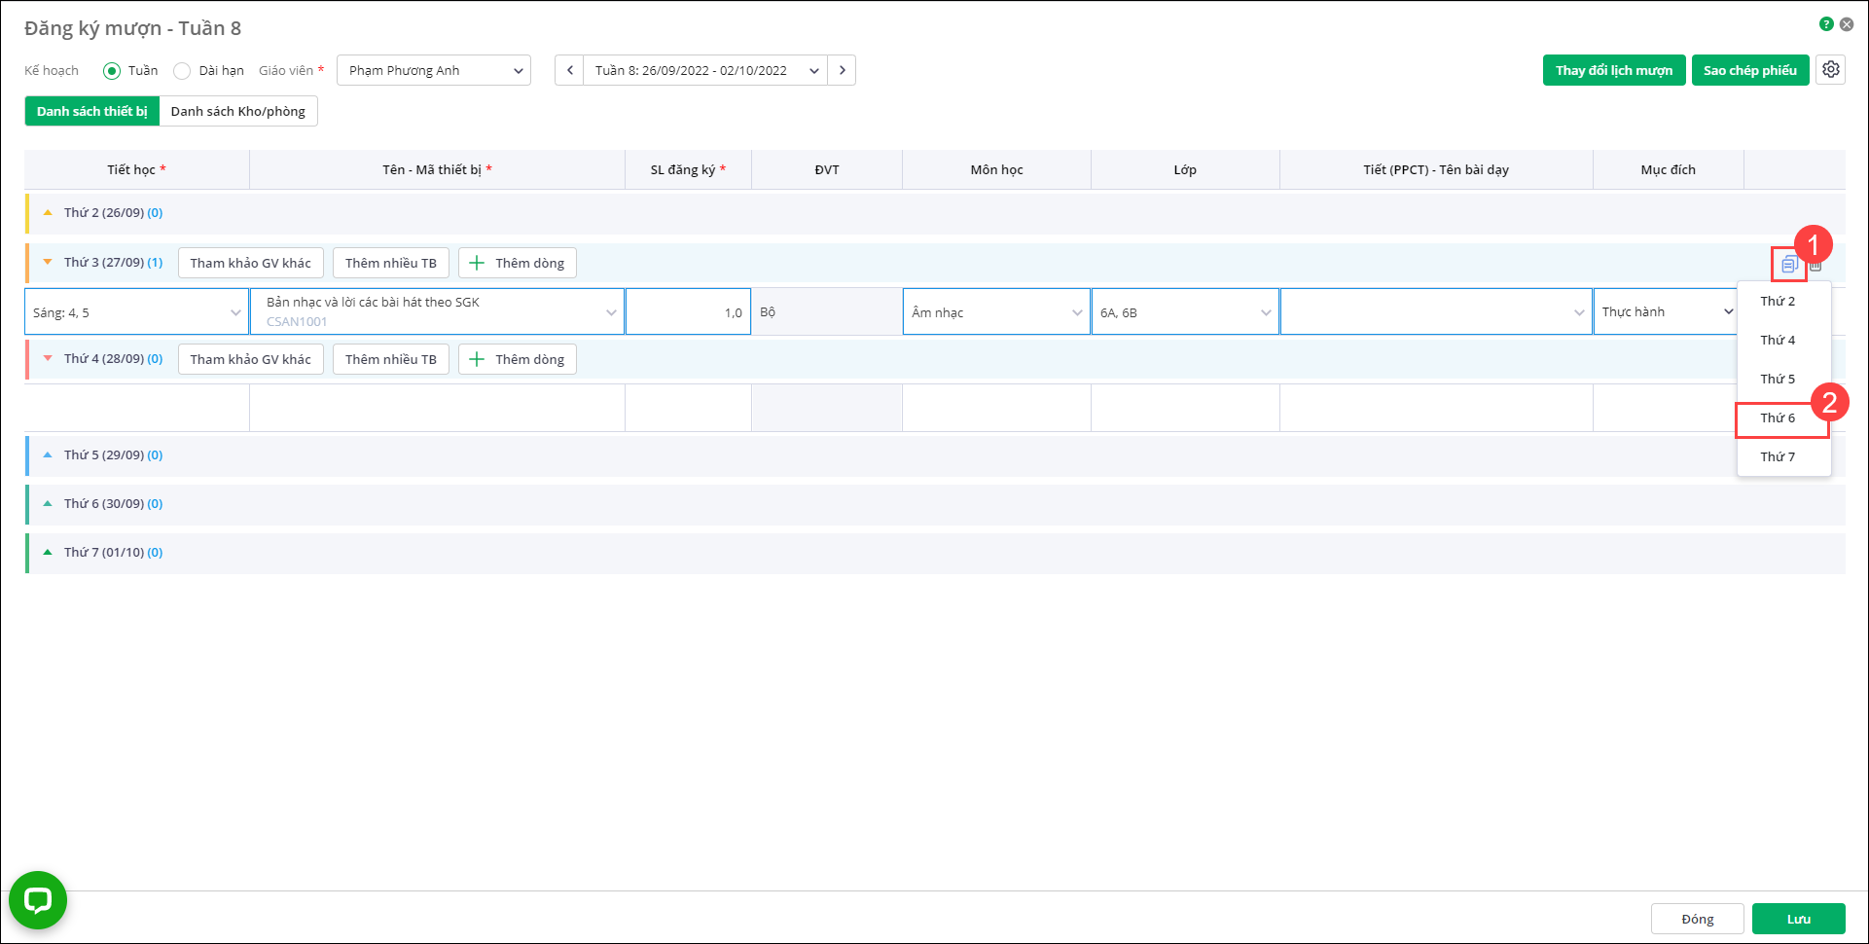The width and height of the screenshot is (1869, 944).
Task: Switch to Danh sách Kho/phòng tab
Action: [238, 111]
